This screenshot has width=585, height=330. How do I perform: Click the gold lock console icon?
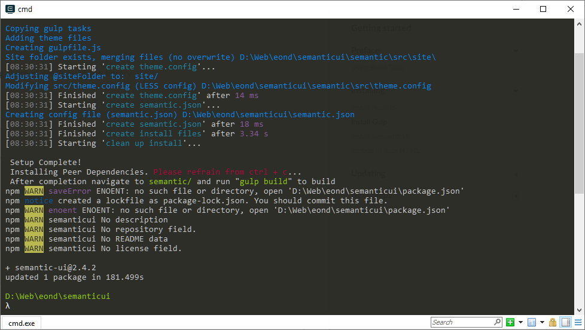coord(553,322)
